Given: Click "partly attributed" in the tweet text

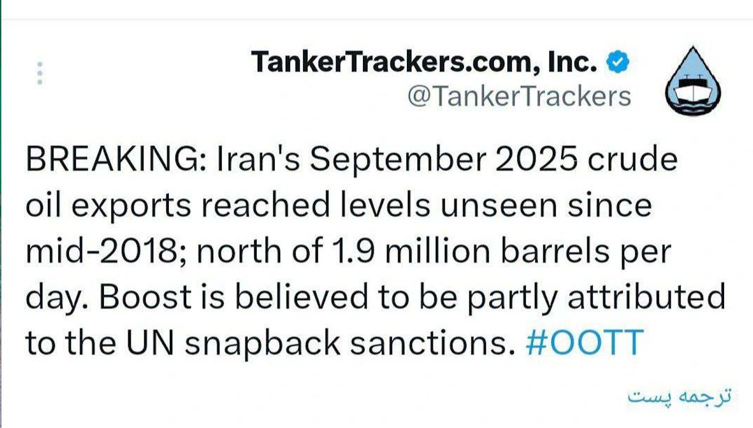Looking at the screenshot, I should pyautogui.click(x=596, y=297).
